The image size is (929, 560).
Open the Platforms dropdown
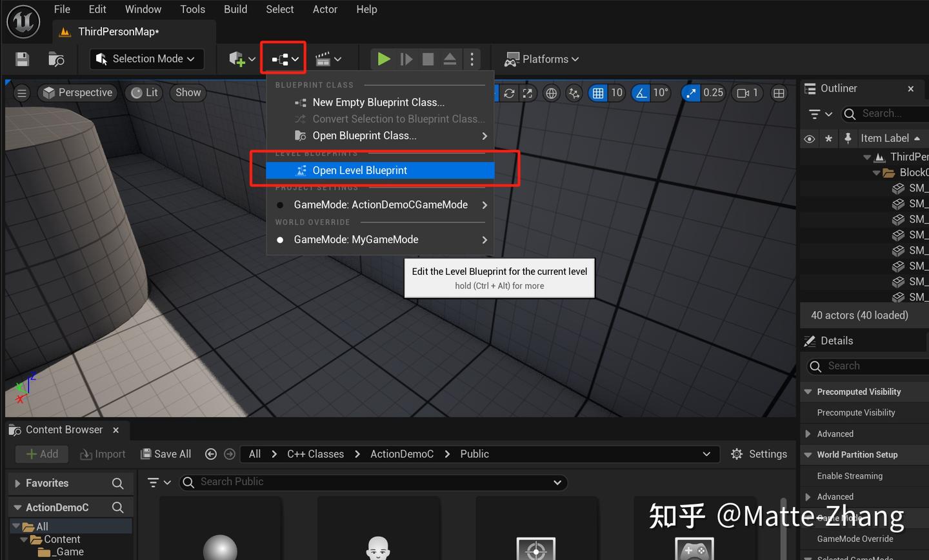542,59
